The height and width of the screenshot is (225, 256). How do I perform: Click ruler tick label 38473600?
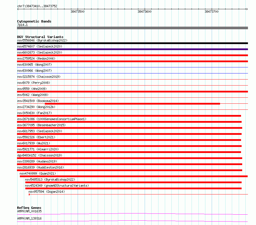coord(144,12)
